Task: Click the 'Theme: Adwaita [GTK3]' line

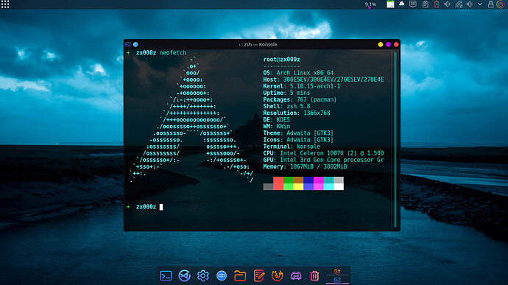Action: [298, 133]
